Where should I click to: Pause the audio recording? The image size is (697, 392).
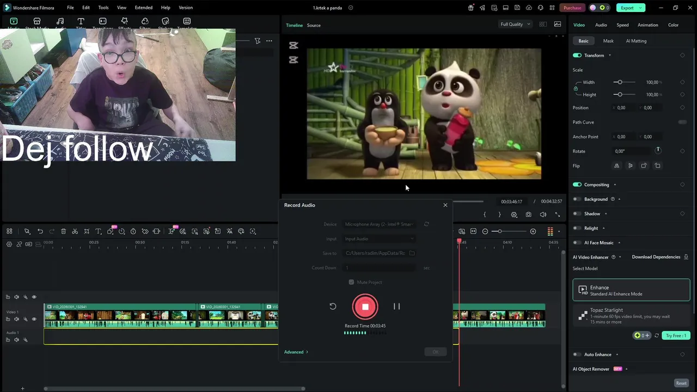coord(396,307)
